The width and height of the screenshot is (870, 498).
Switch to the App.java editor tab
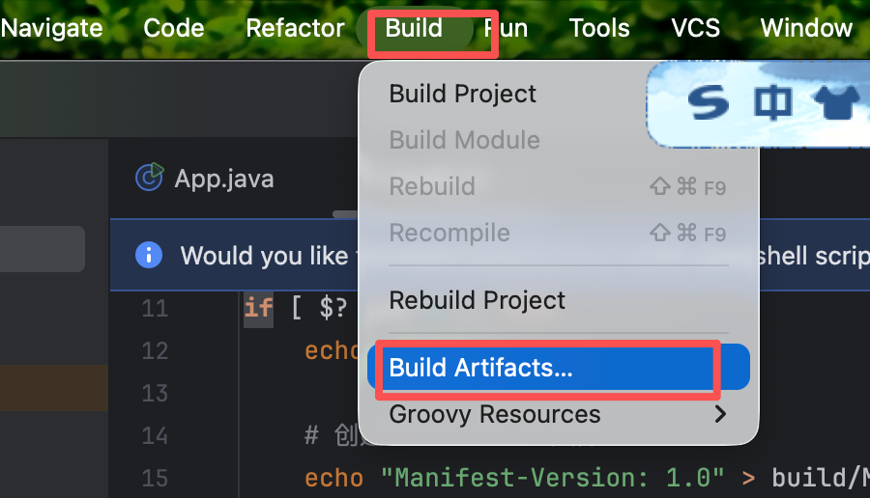pos(223,179)
